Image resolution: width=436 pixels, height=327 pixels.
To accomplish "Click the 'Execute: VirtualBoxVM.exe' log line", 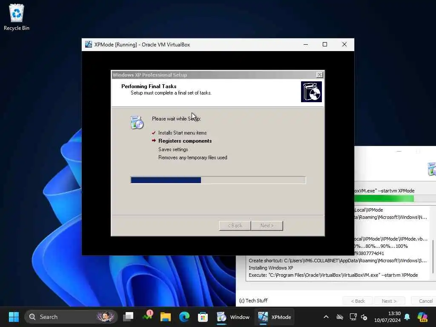I will [x=333, y=275].
